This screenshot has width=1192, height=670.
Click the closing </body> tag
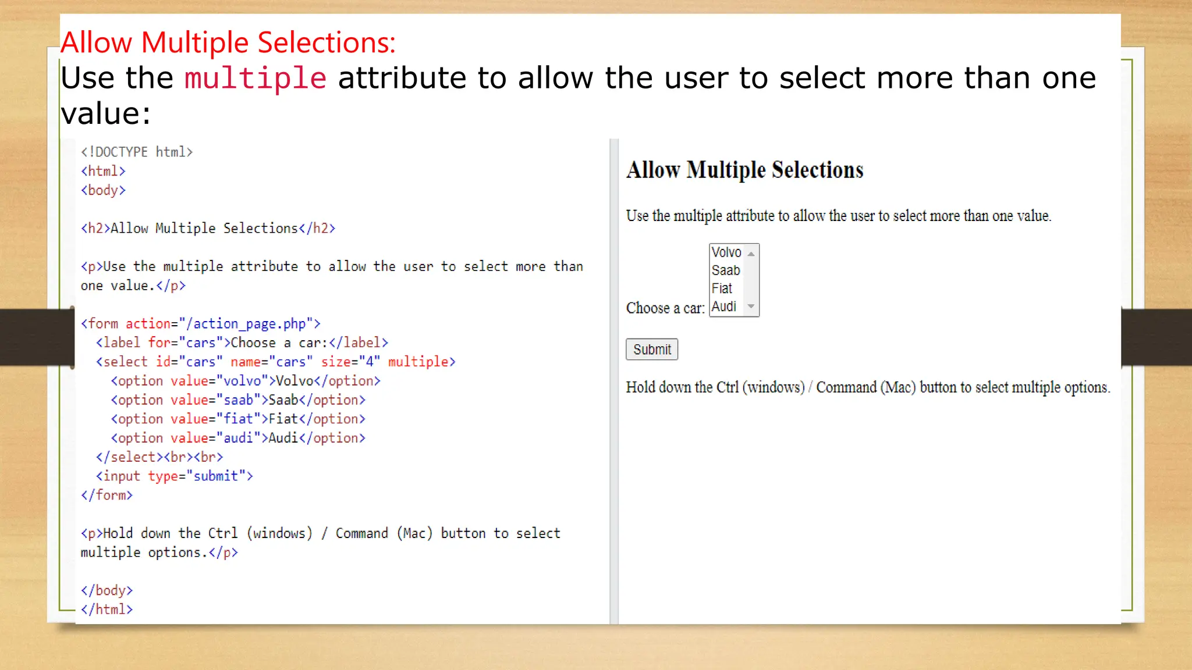(x=107, y=591)
